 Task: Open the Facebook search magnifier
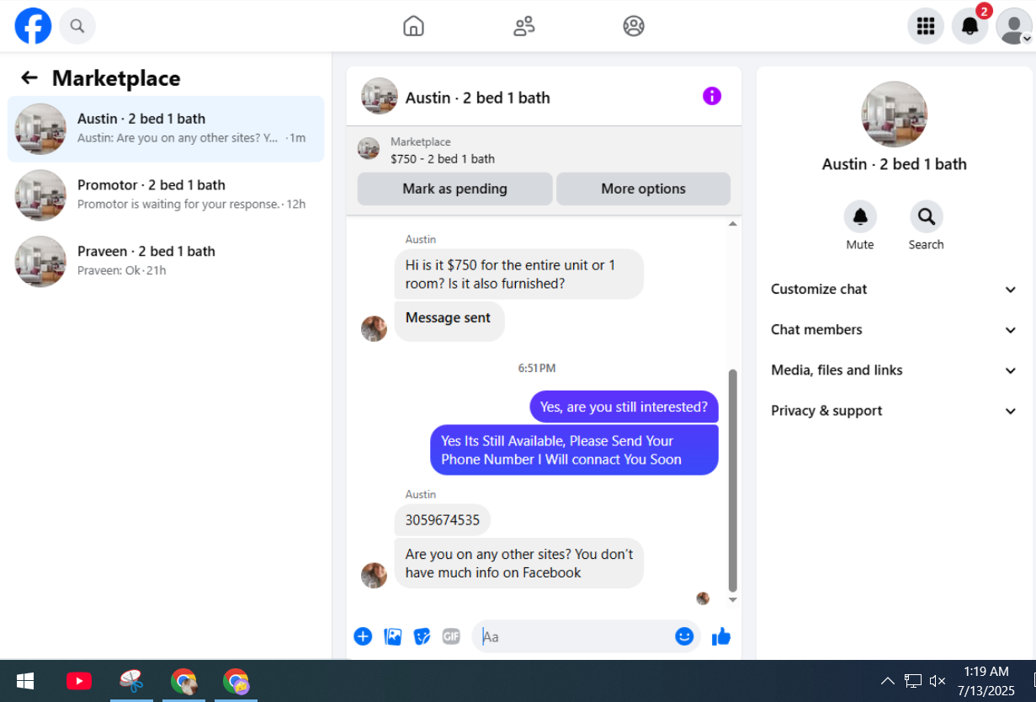(x=77, y=26)
